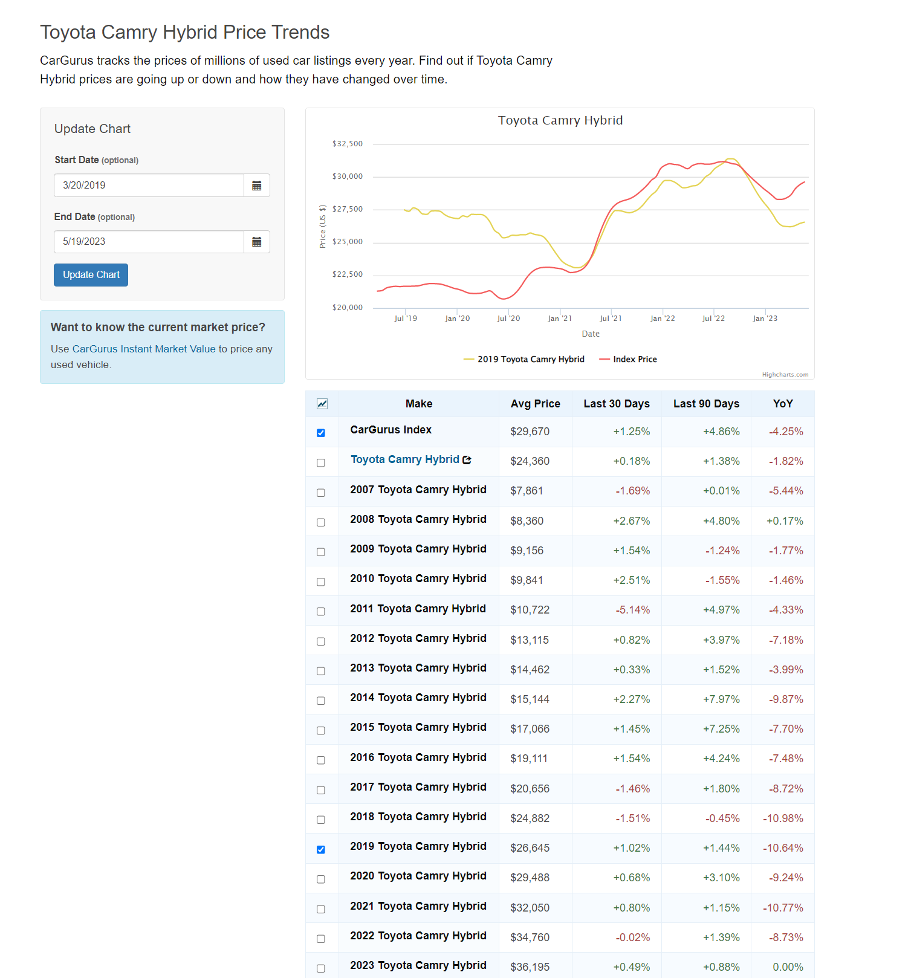
Task: Check the 2022 Toyota Camry Hybrid checkbox
Action: pos(321,939)
